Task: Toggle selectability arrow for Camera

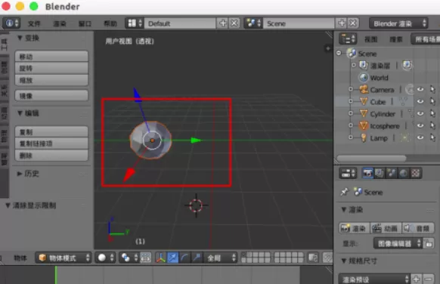Action: pos(432,89)
